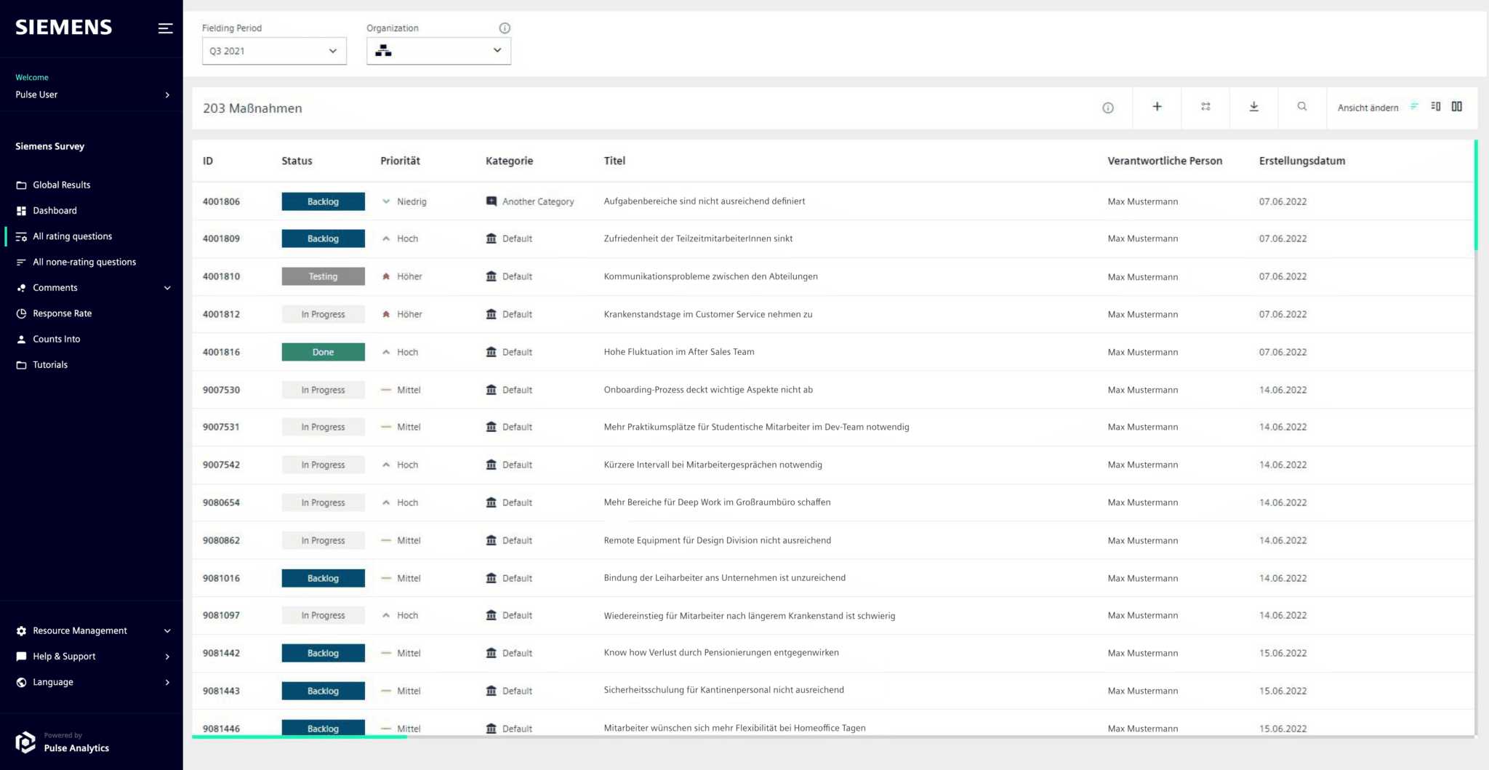Viewport: 1489px width, 770px height.
Task: Switch to the list view layout
Action: pos(1414,107)
